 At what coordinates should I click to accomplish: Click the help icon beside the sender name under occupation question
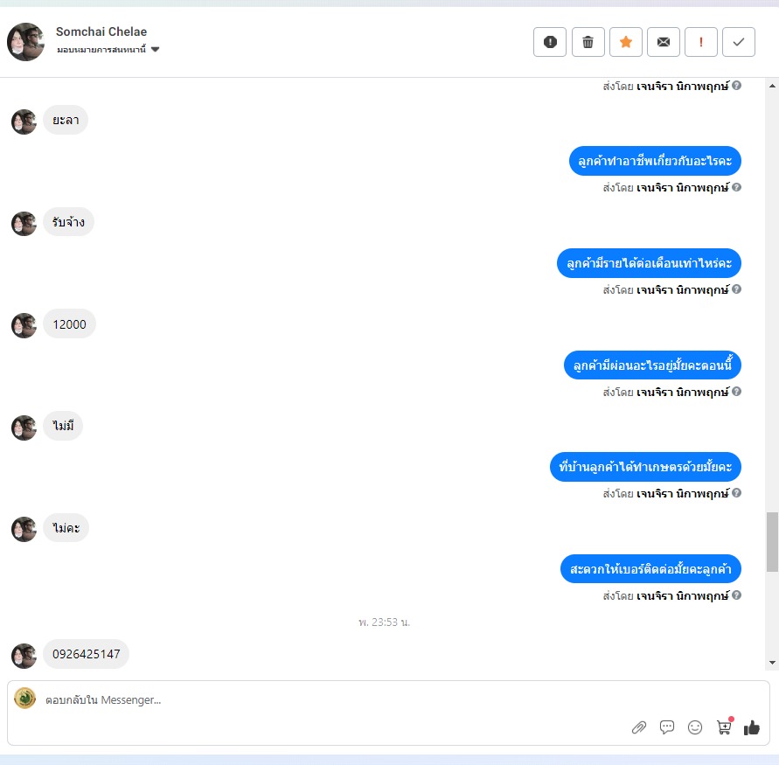click(x=737, y=187)
